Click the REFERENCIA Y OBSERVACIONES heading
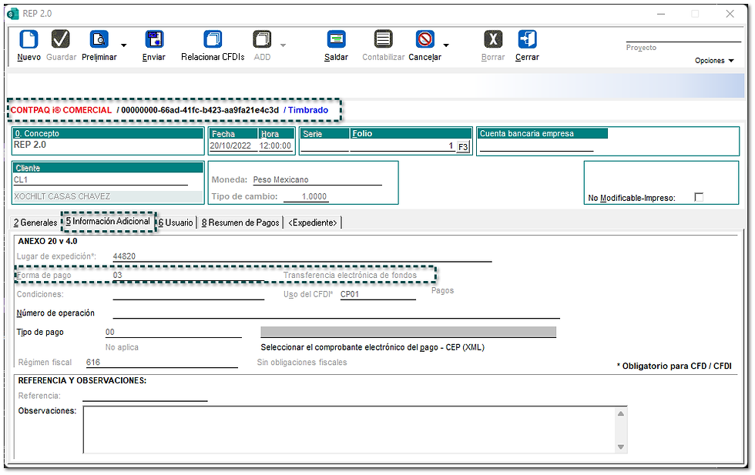Screen dimensions: 755x475 coord(82,380)
